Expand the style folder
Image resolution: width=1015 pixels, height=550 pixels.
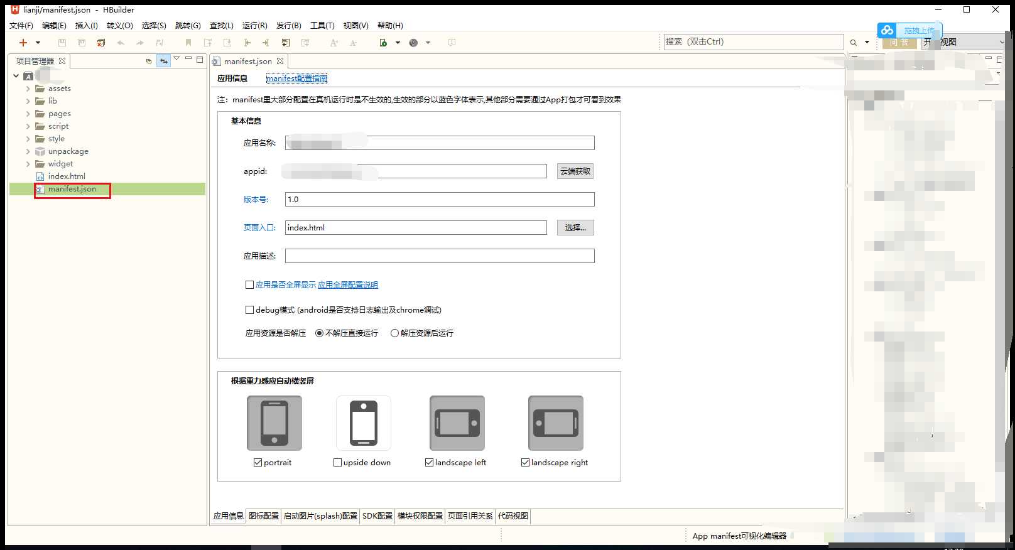click(28, 139)
